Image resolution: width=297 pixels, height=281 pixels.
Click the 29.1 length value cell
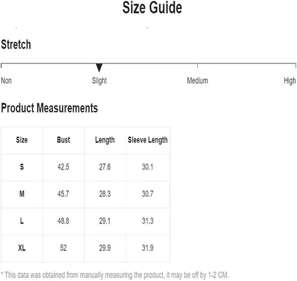click(105, 221)
